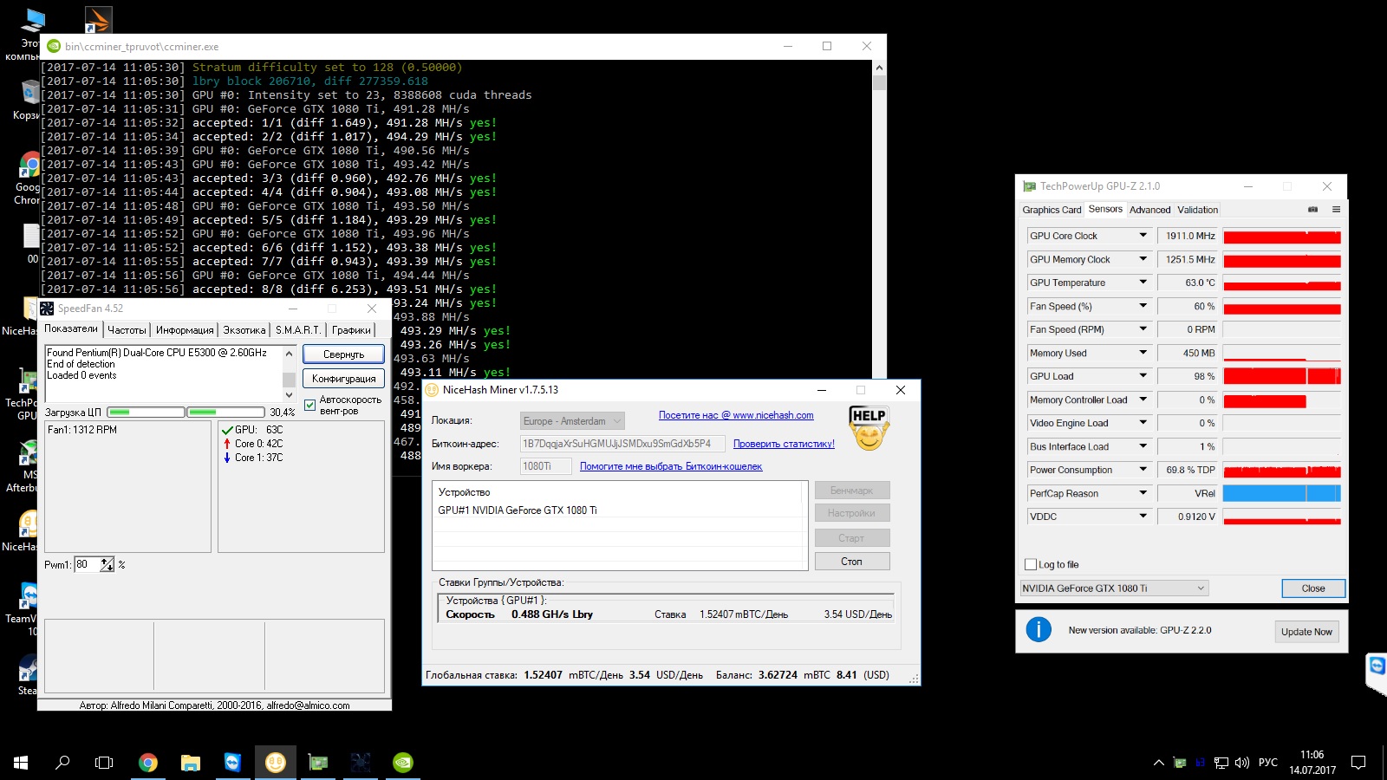The image size is (1387, 780).
Task: Click the Bitcoin address field in NiceHash
Action: [622, 444]
